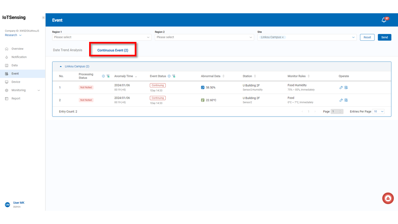Open the Region 1 dropdown
This screenshot has height=224, width=398.
pyautogui.click(x=102, y=37)
